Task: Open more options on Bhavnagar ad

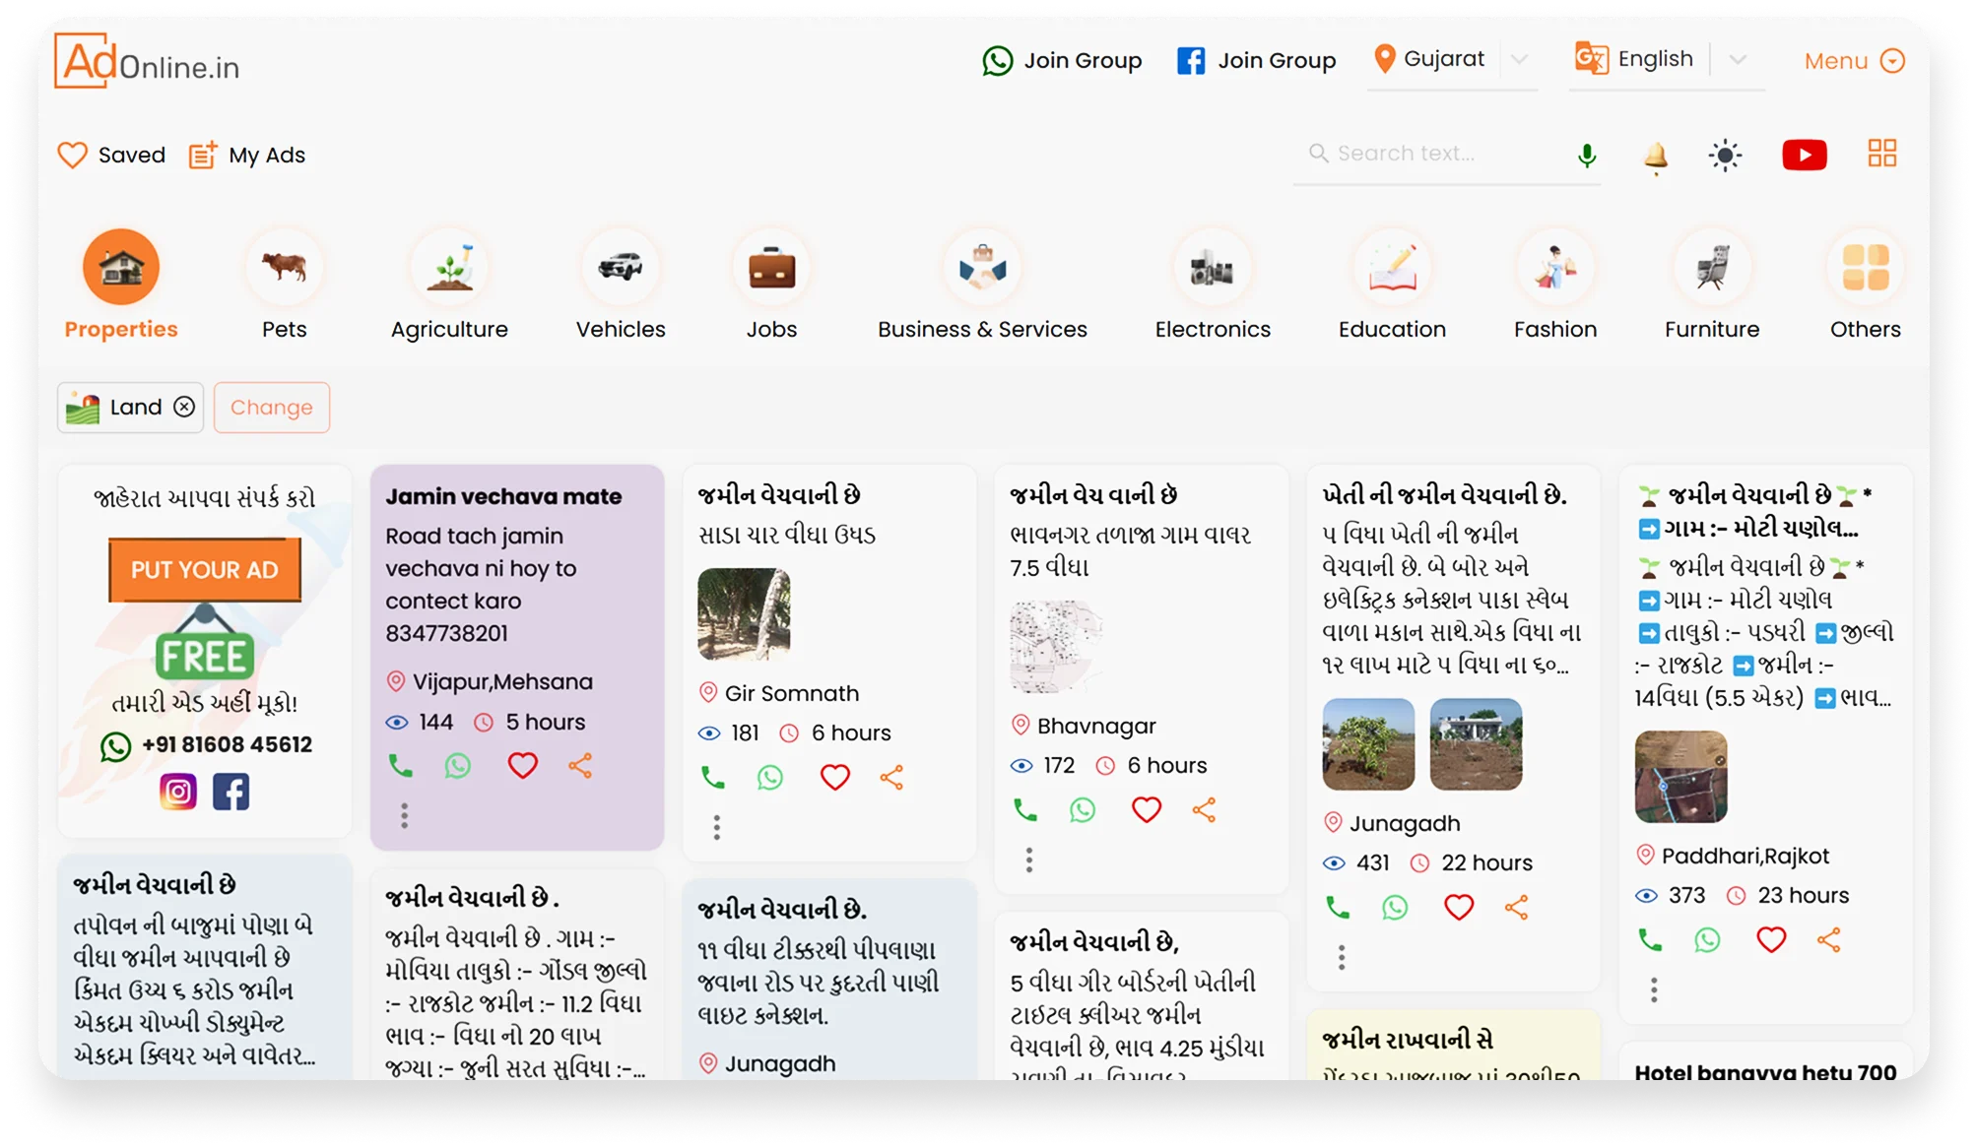Action: (x=1029, y=861)
